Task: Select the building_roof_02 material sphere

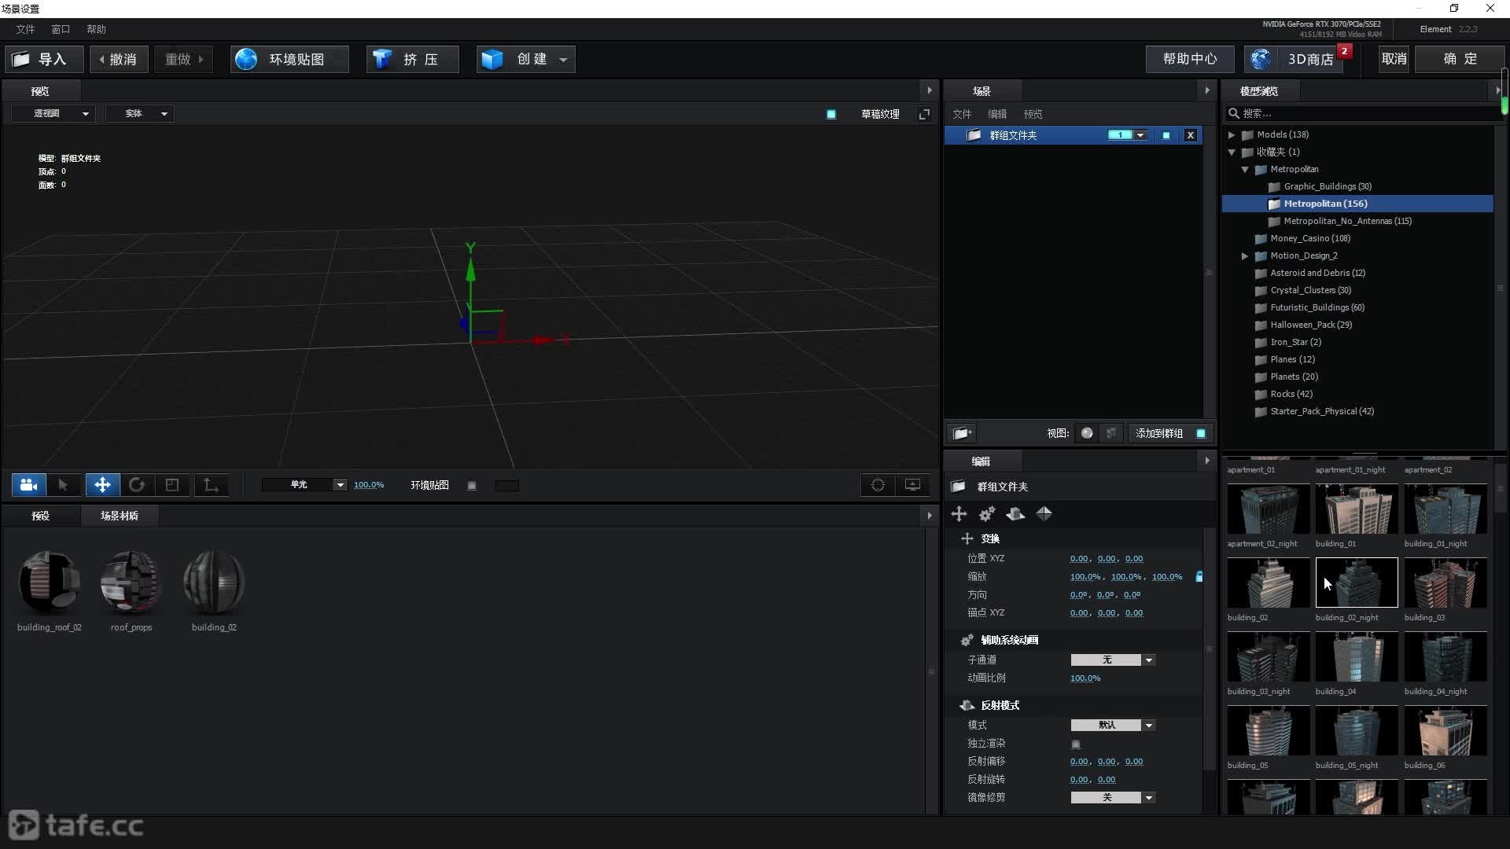Action: 50,583
